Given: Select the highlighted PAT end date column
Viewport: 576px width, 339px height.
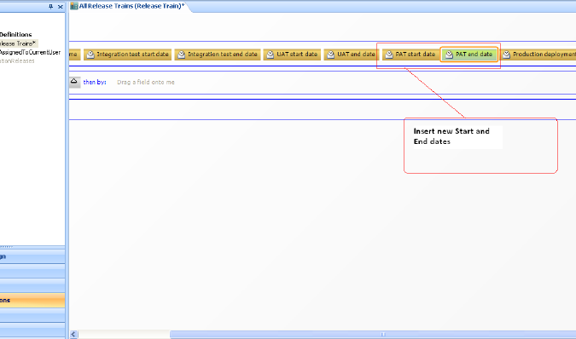Looking at the screenshot, I should click(469, 55).
